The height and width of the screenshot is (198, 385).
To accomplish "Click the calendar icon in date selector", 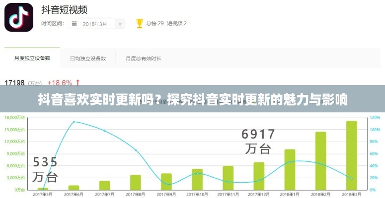I will click(x=75, y=24).
